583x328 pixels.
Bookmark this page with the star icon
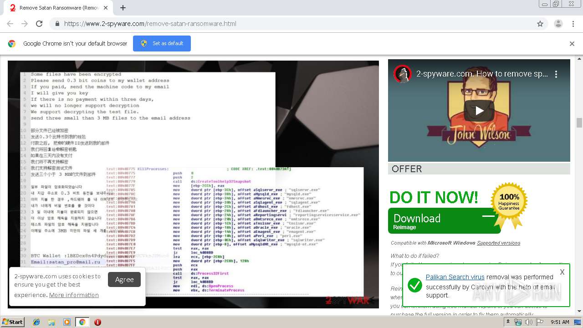(x=540, y=24)
